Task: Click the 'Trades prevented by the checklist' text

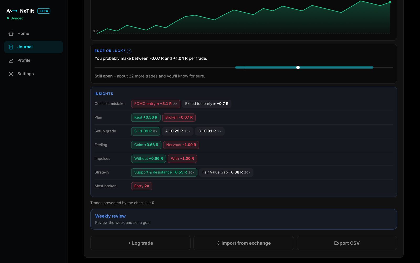Action: pyautogui.click(x=122, y=203)
